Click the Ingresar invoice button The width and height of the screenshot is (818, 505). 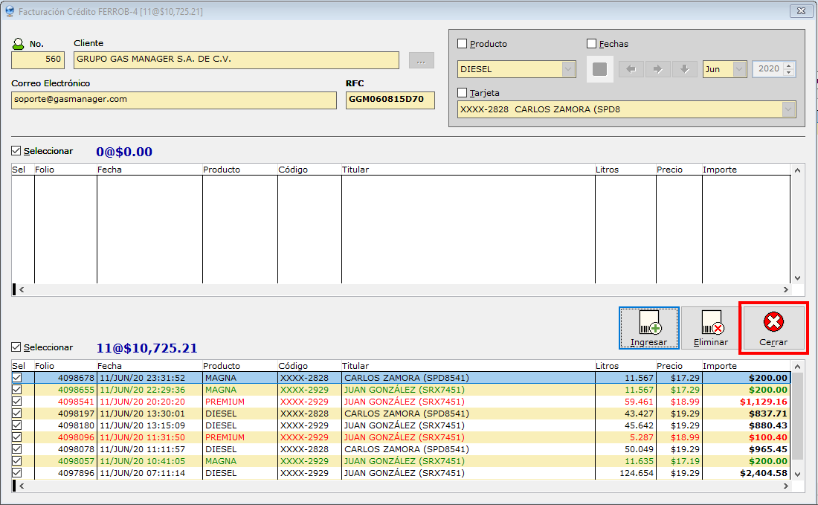coord(648,328)
